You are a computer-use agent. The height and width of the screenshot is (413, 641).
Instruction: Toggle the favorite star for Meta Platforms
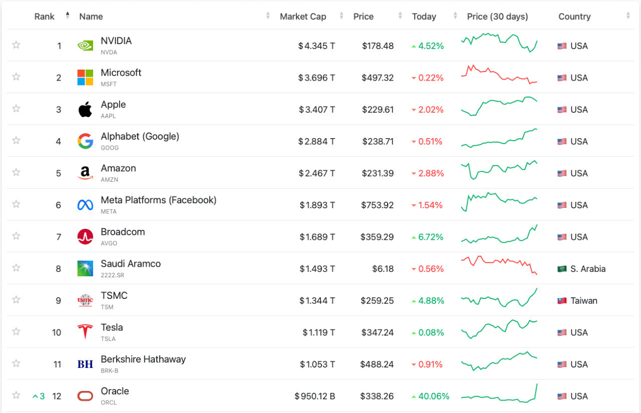coord(16,204)
